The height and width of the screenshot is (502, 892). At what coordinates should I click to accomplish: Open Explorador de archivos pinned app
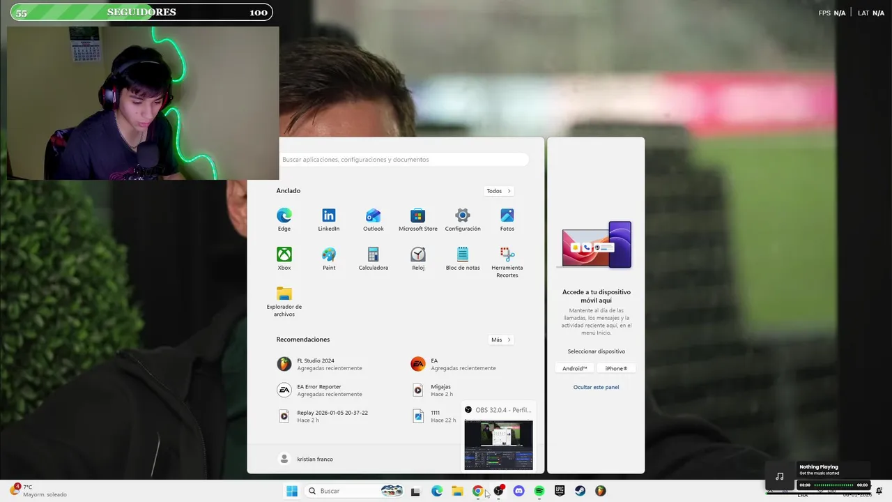click(284, 301)
